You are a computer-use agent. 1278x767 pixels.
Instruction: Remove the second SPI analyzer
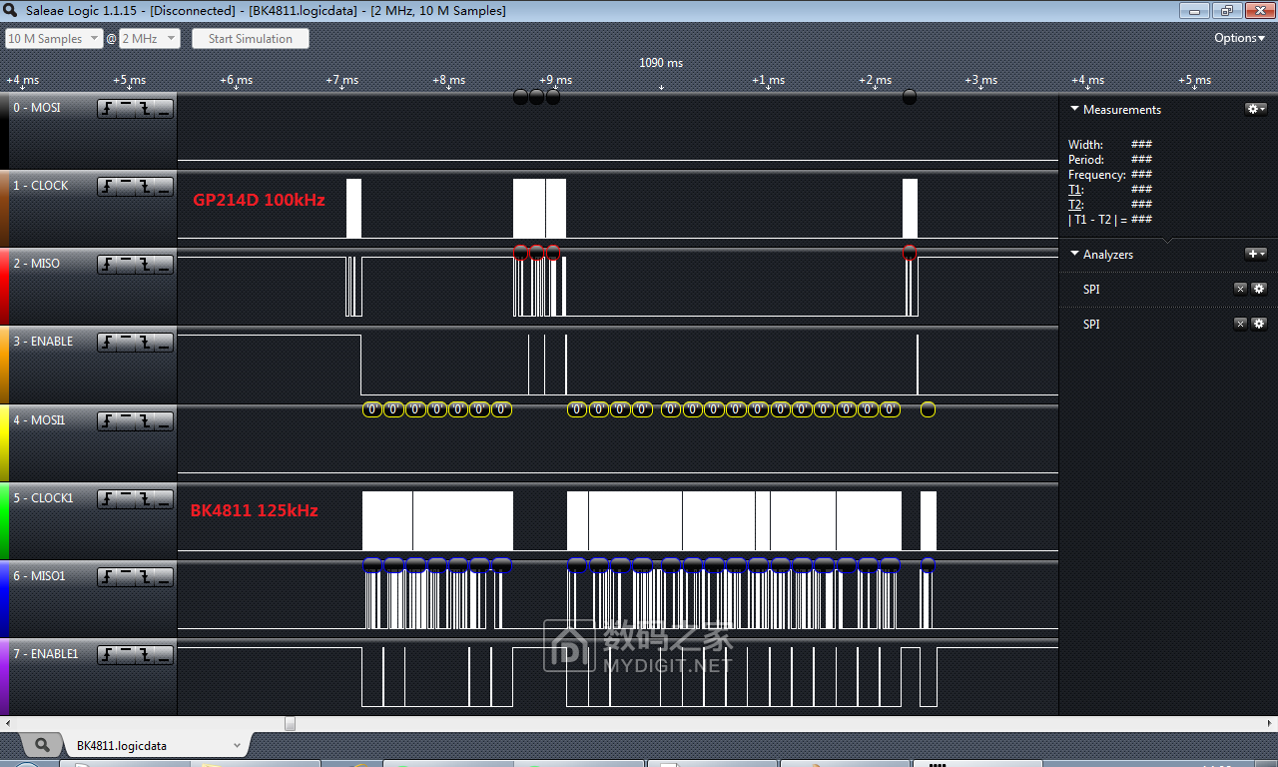[x=1240, y=324]
